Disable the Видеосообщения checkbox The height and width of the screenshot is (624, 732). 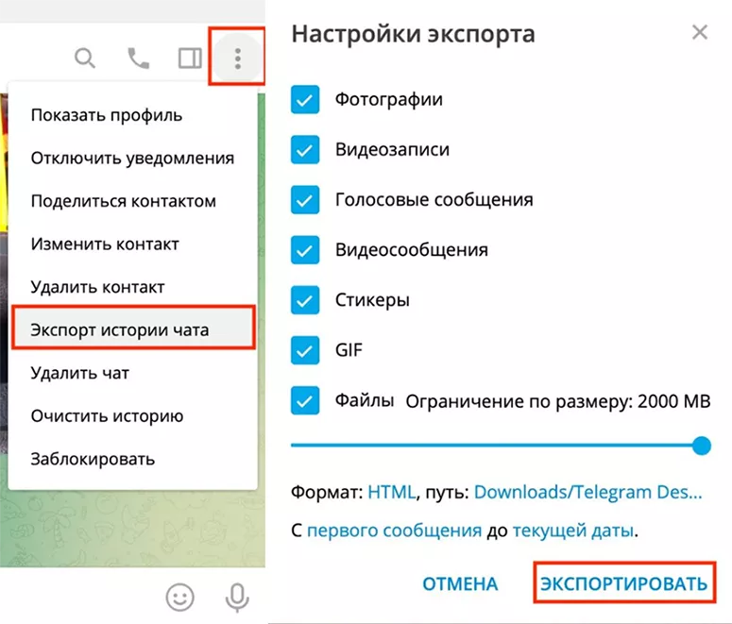point(305,249)
